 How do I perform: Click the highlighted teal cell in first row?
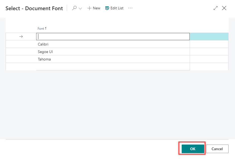[x=209, y=37]
